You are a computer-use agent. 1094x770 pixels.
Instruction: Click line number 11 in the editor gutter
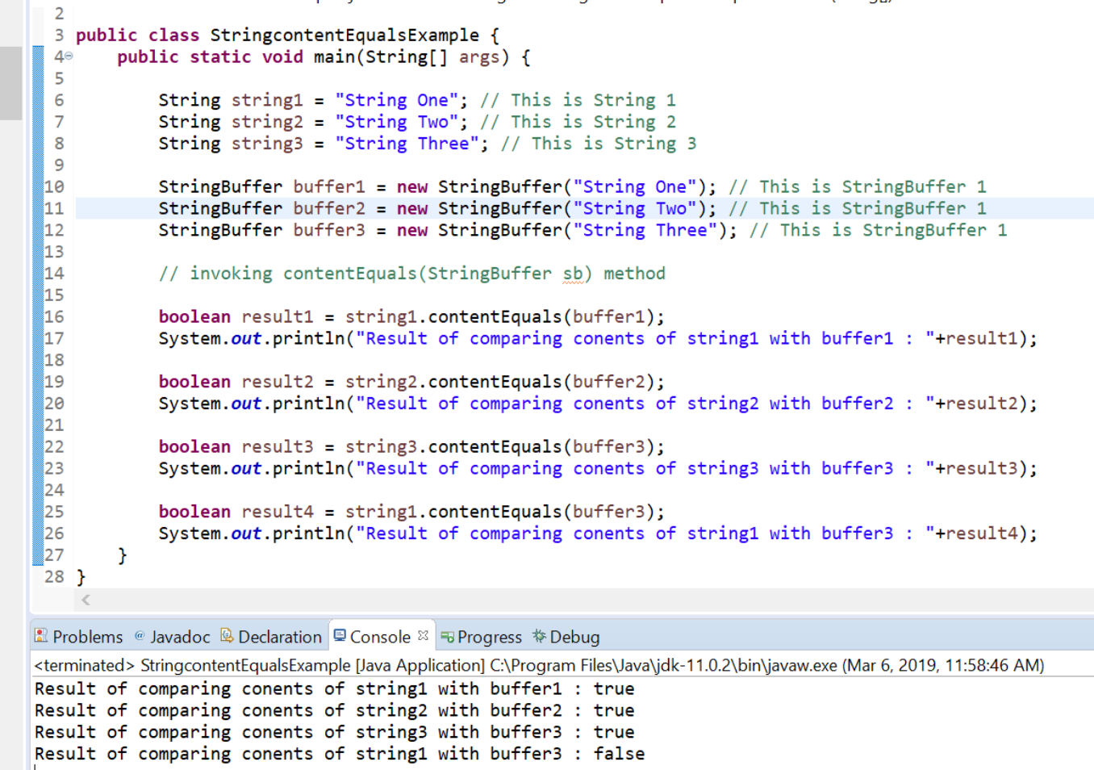[x=54, y=209]
